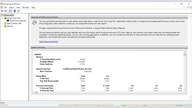Click the System Summary section header
Screen dimensions: 192x108
point(109,47)
